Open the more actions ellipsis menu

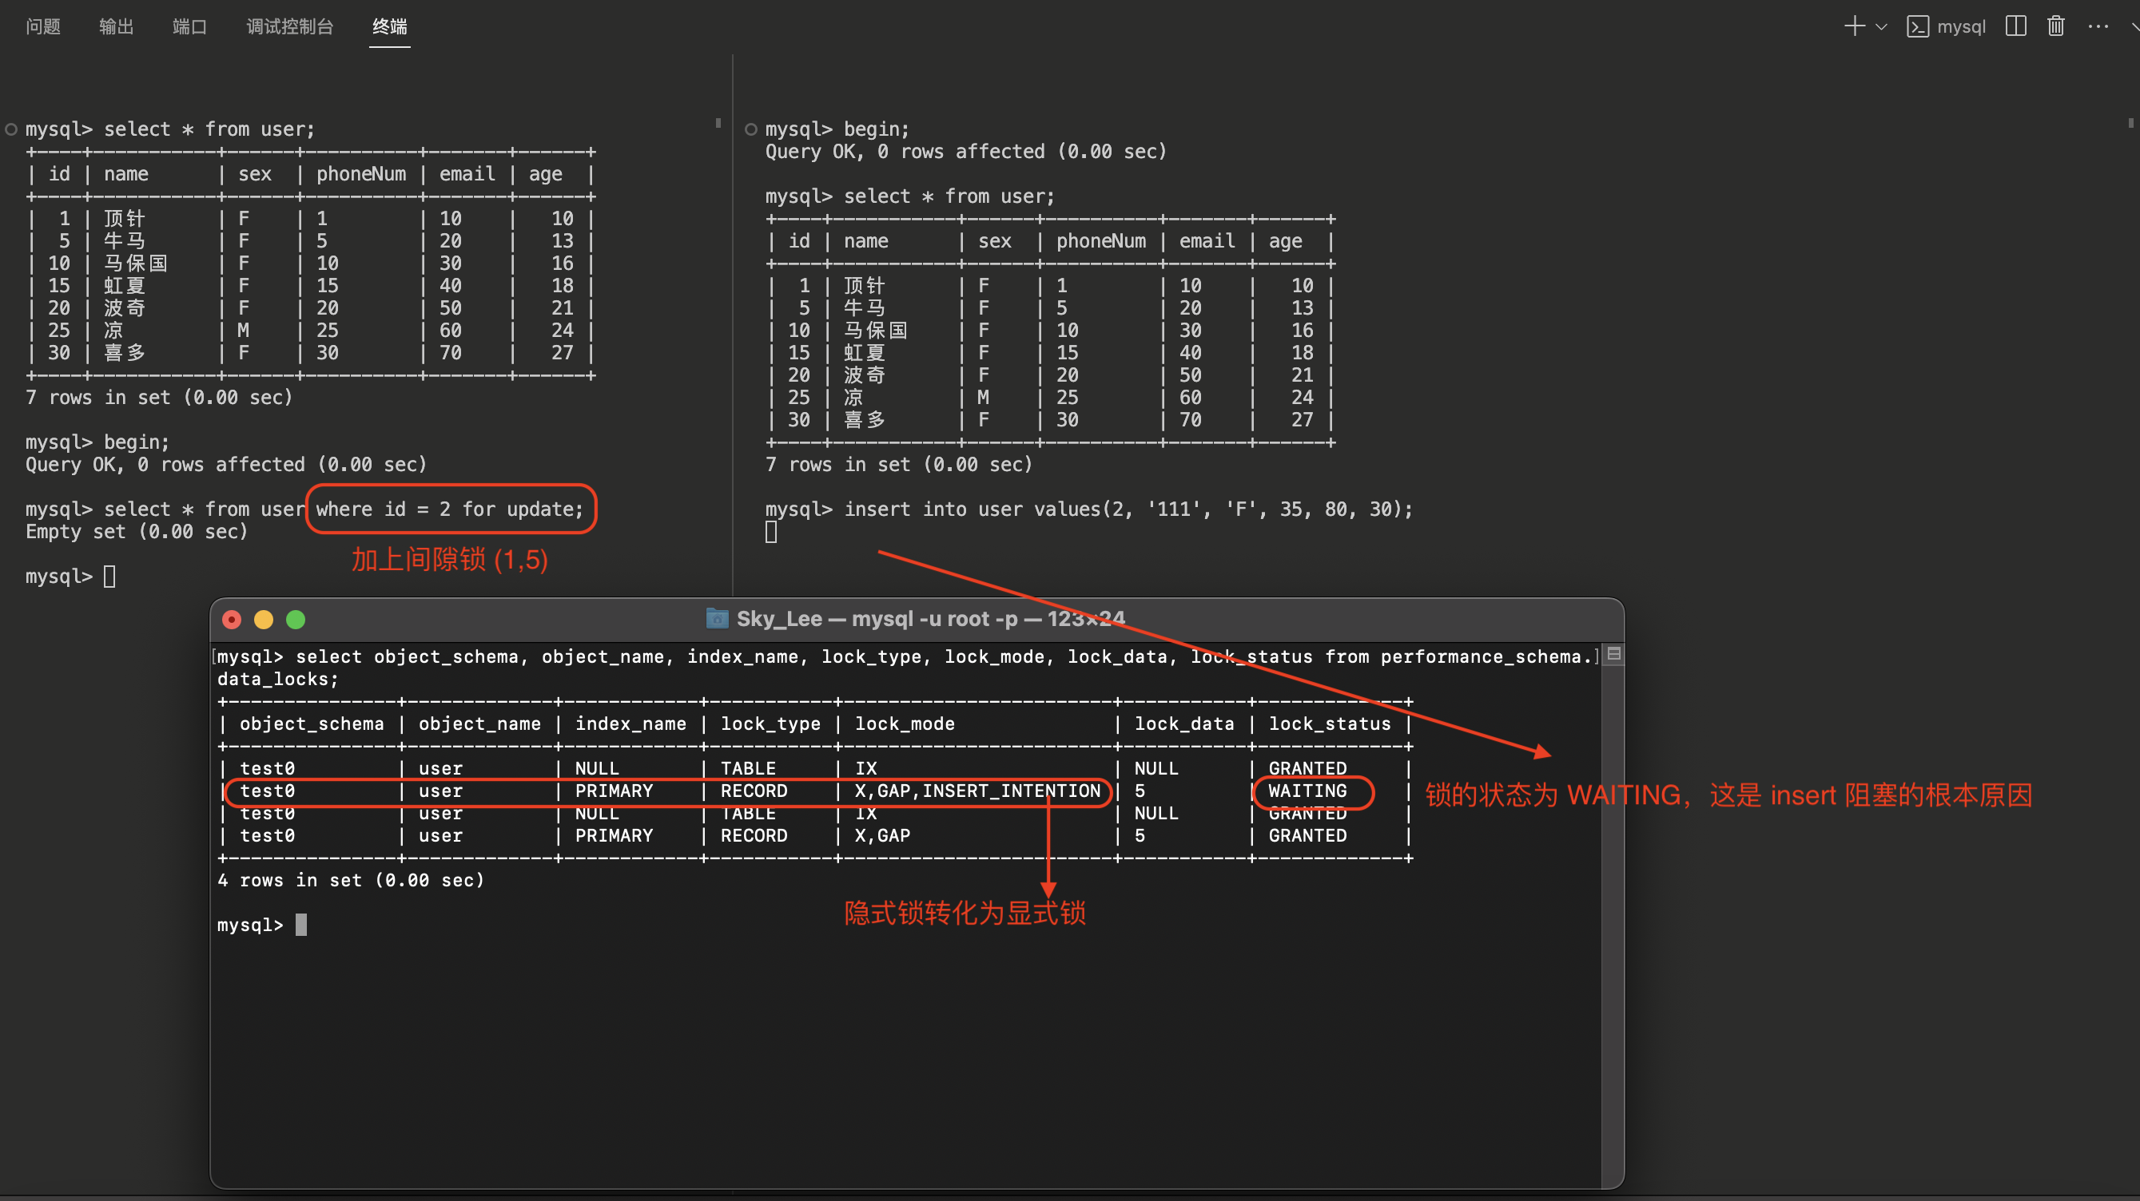(x=2098, y=26)
